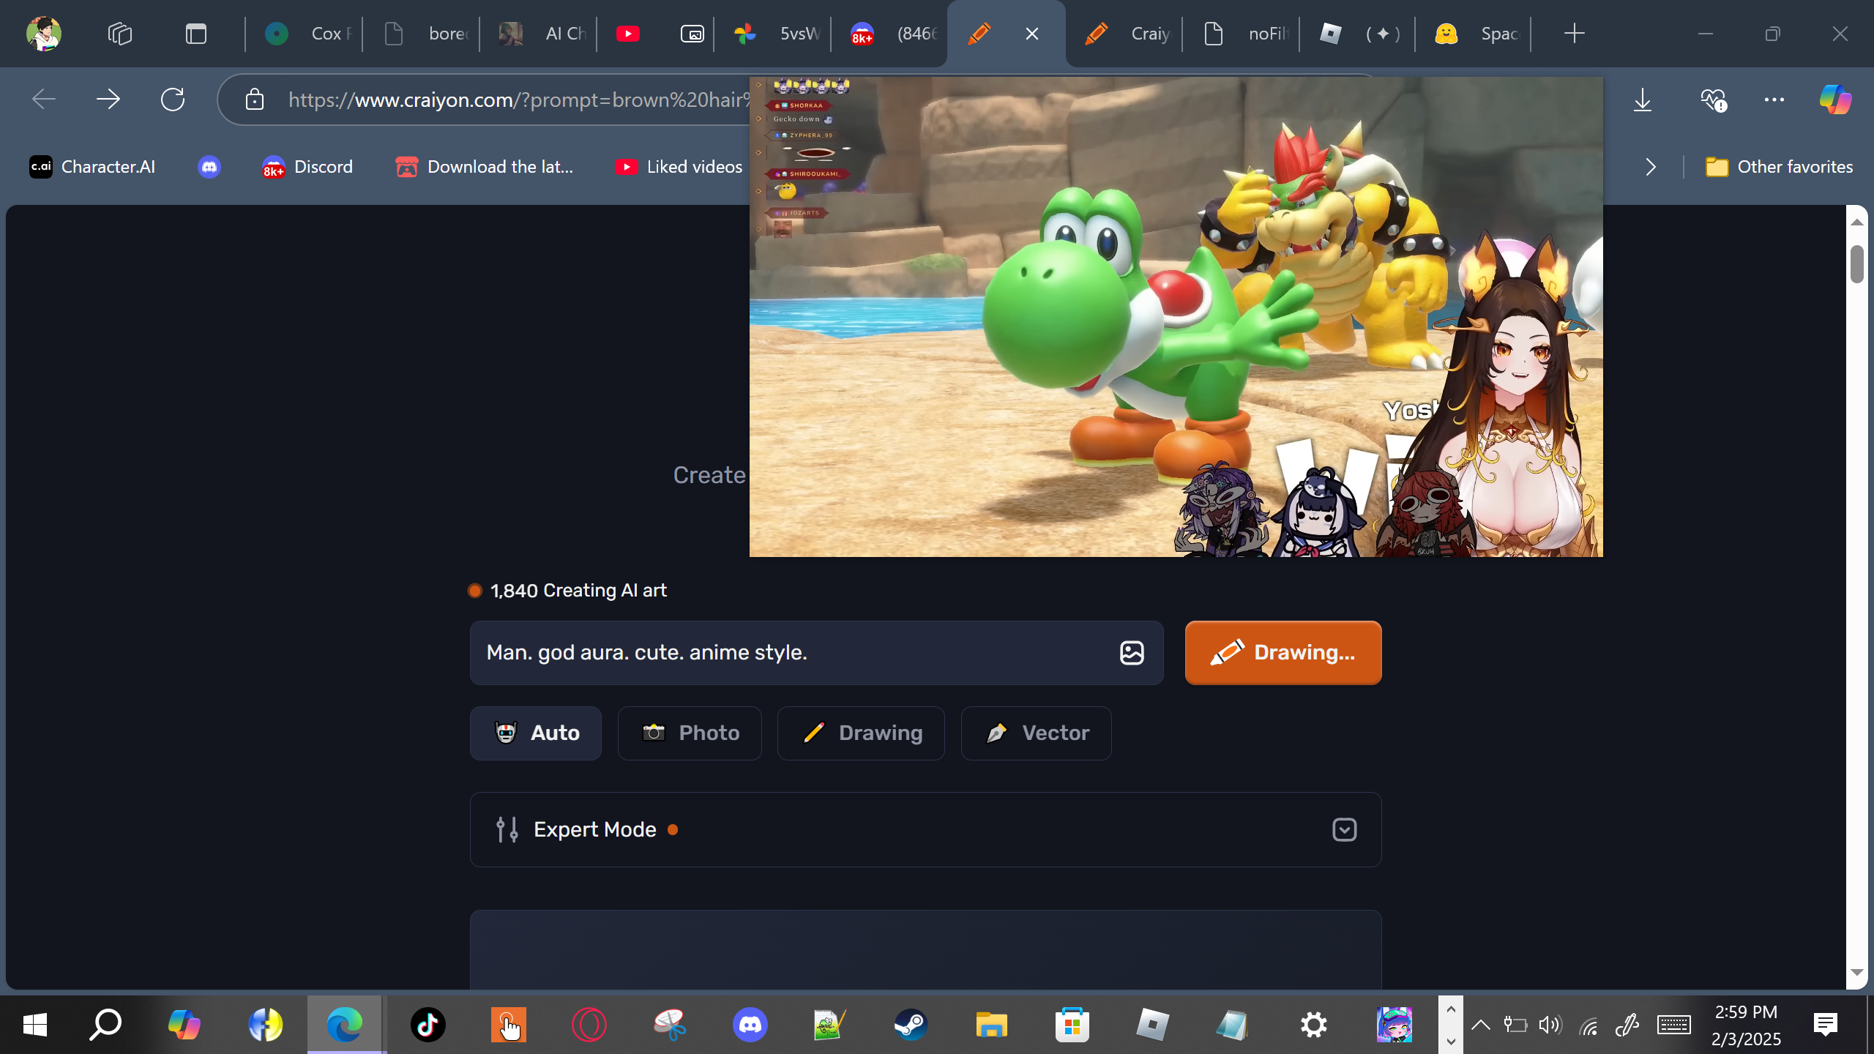Toggle the vertical tabs (tab actions) icon
This screenshot has height=1054, width=1874.
click(196, 34)
